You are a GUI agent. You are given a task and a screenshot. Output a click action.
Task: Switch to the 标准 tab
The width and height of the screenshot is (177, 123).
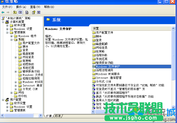58,116
